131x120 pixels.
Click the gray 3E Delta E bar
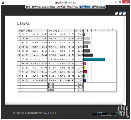(87, 43)
